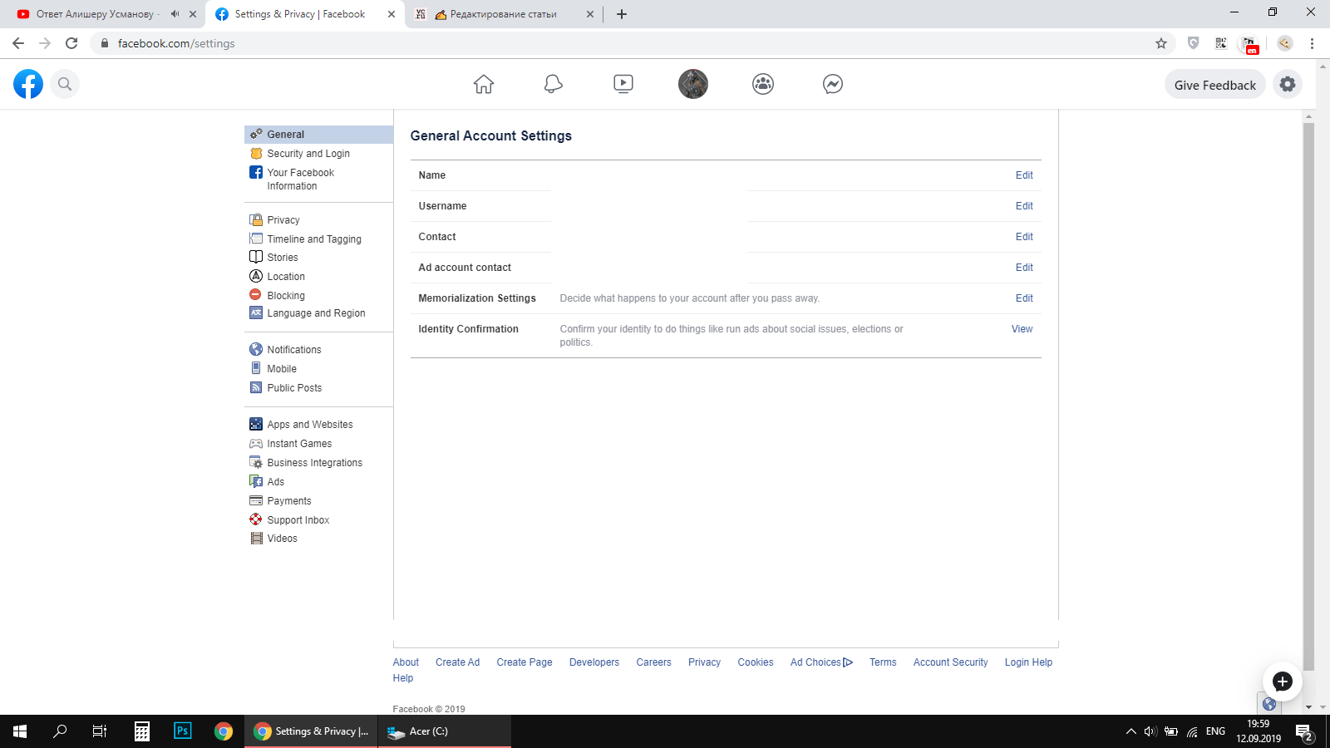Image resolution: width=1330 pixels, height=748 pixels.
Task: Edit the Username setting
Action: 1024,206
